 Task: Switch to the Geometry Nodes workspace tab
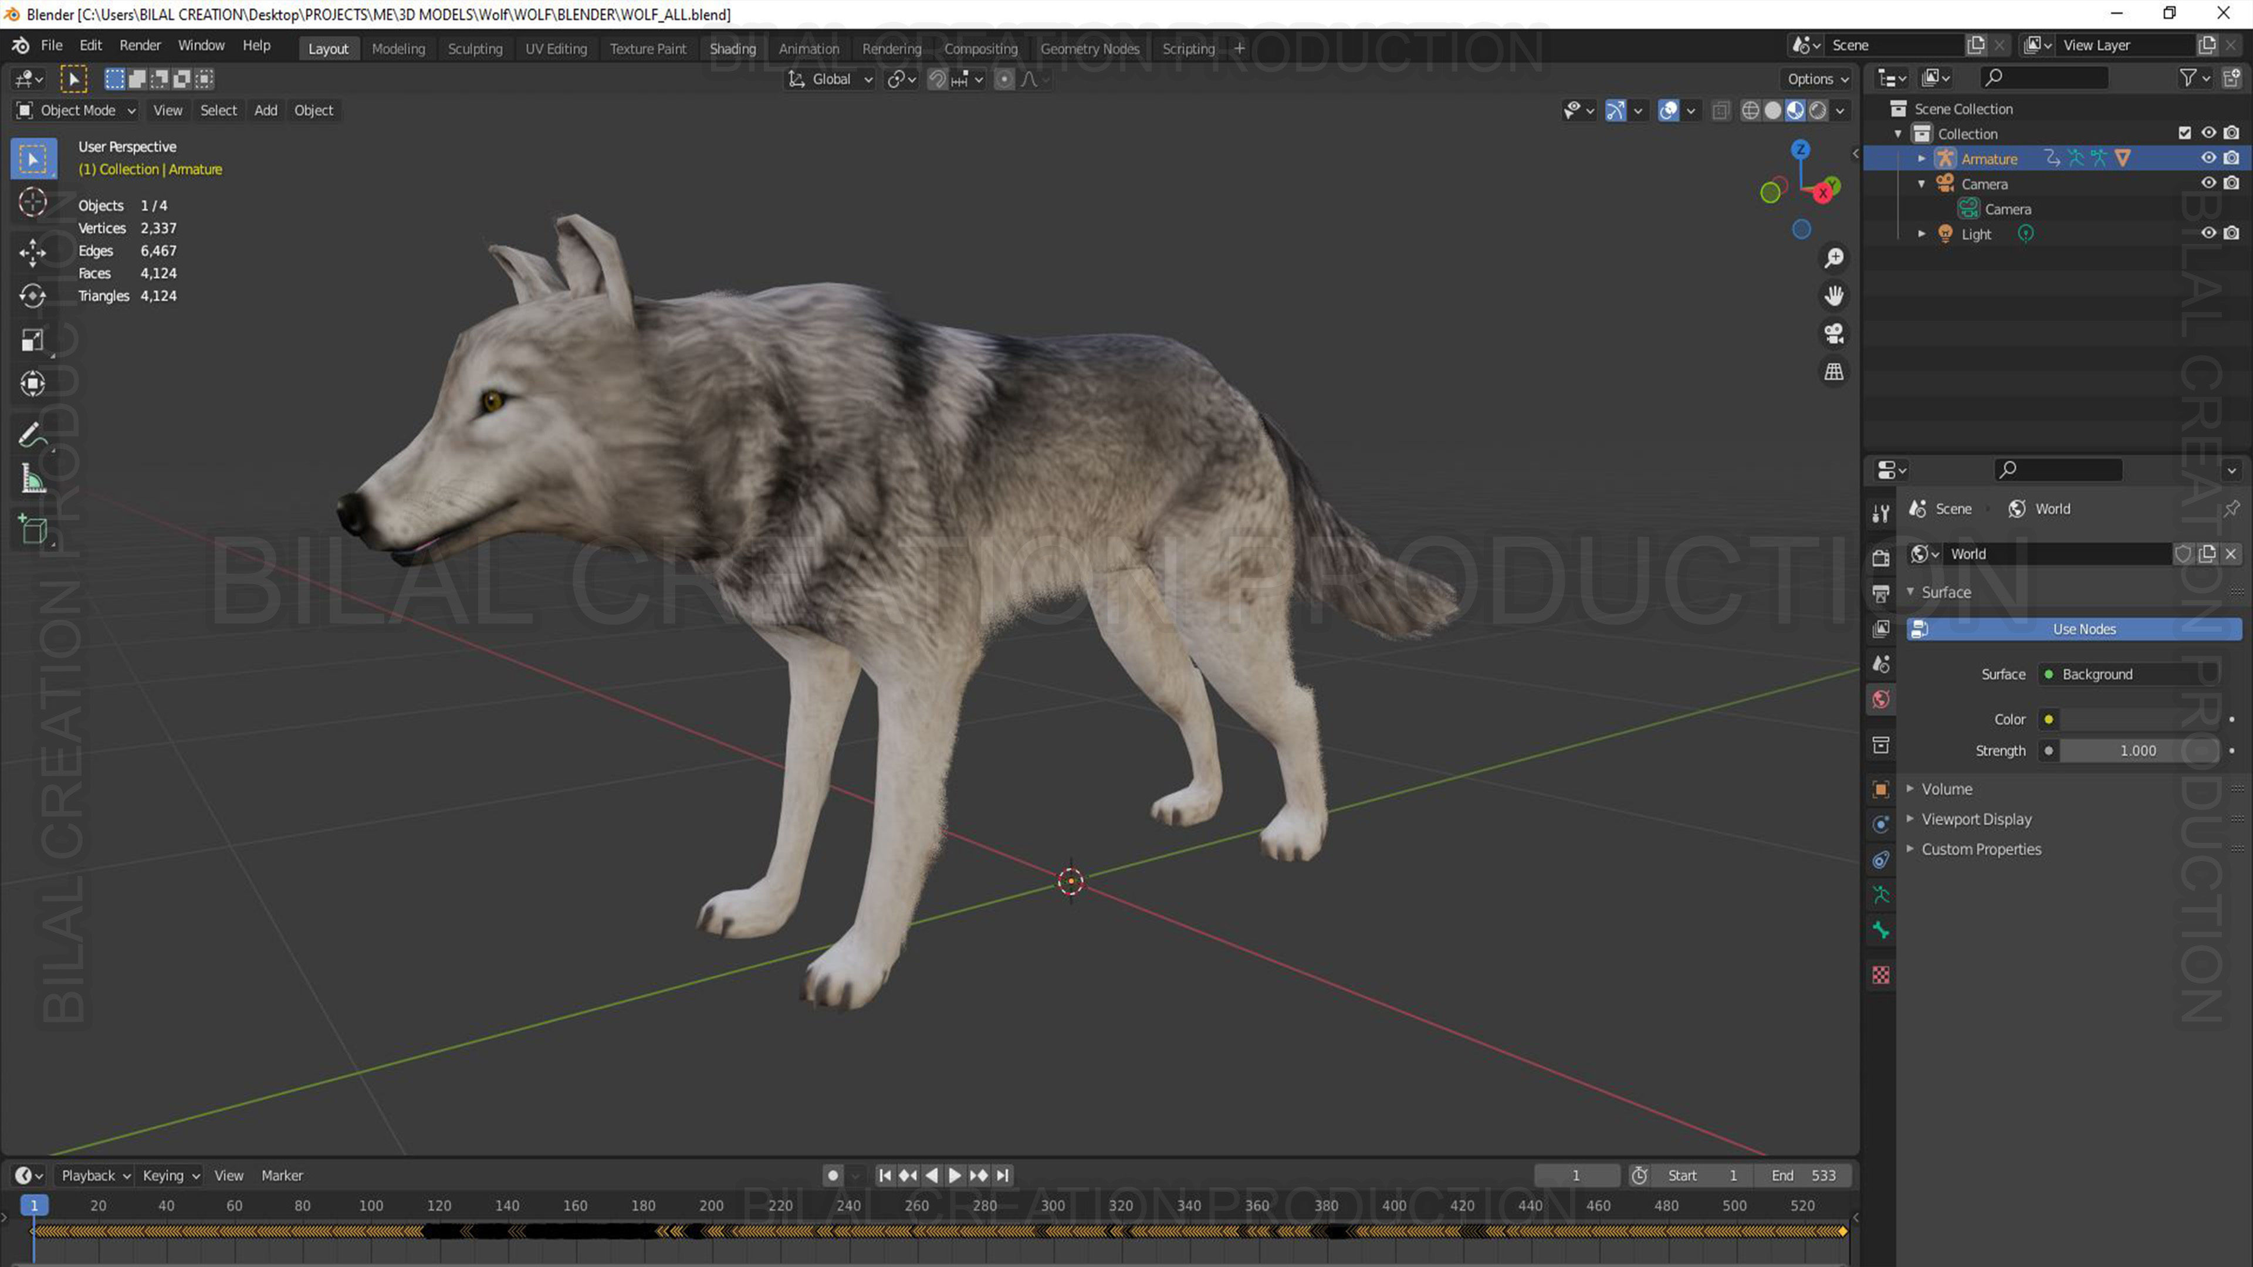(x=1089, y=49)
